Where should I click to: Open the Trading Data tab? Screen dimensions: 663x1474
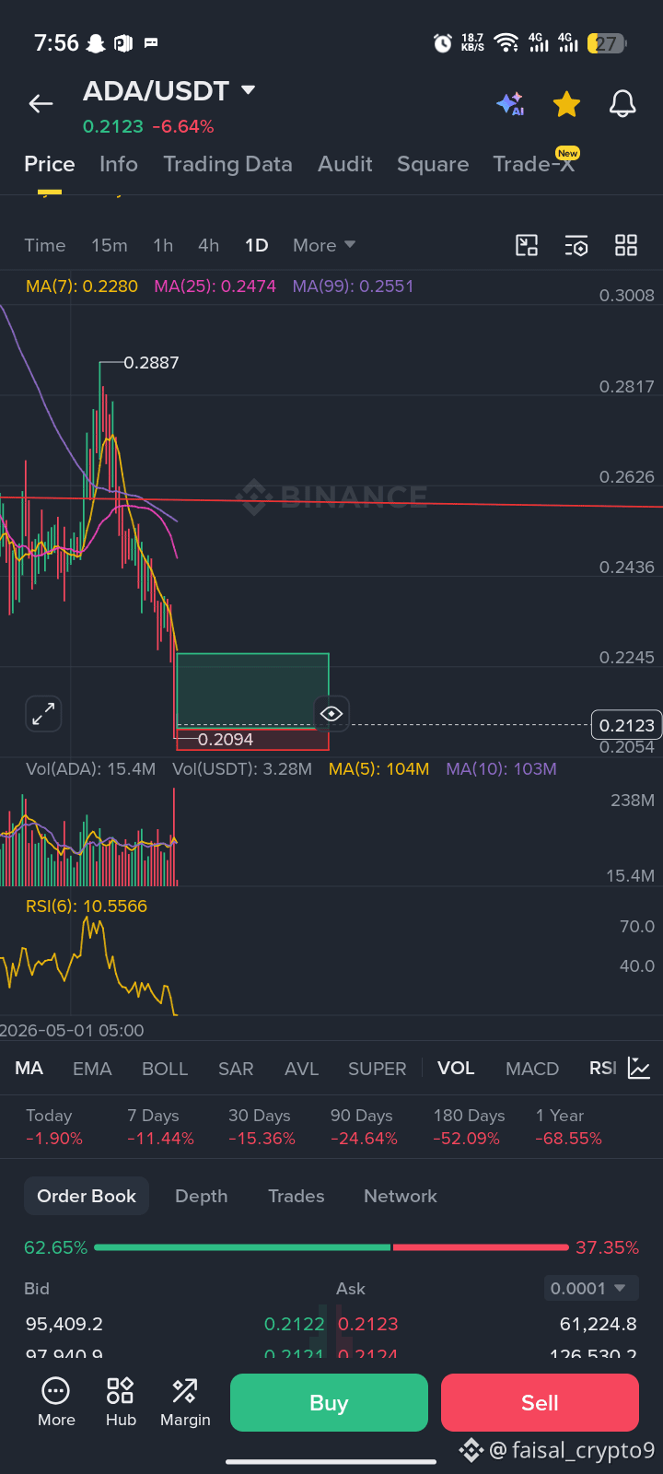[227, 164]
